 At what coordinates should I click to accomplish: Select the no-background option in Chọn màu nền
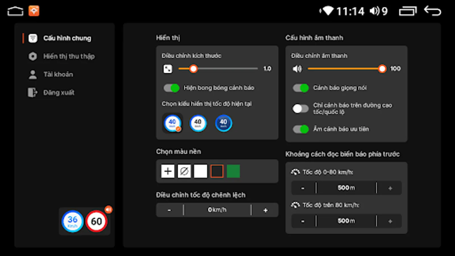tap(184, 171)
